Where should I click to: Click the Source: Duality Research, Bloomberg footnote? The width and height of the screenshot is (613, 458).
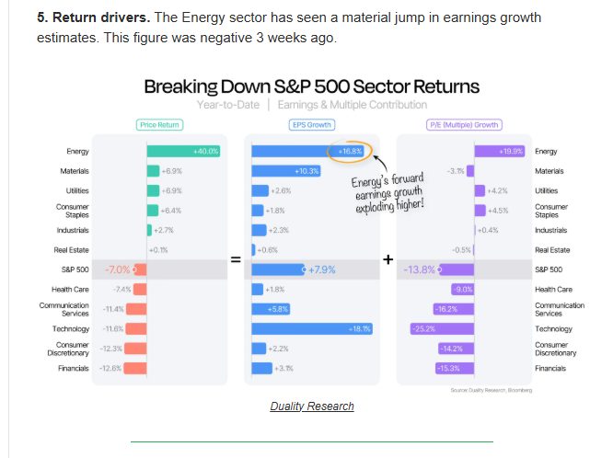pyautogui.click(x=491, y=390)
